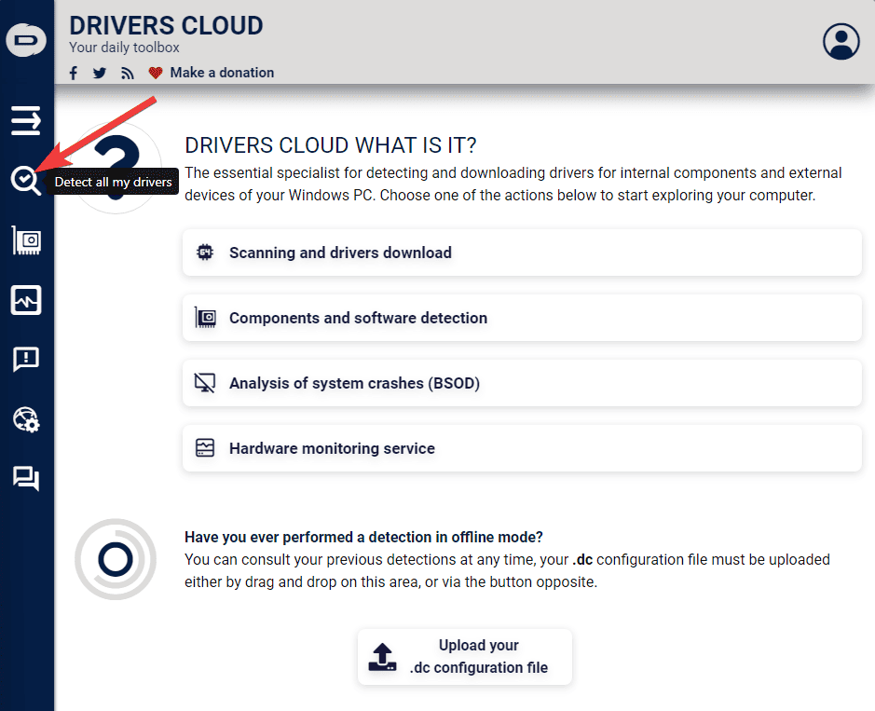The height and width of the screenshot is (711, 875).
Task: Select Components and software detection
Action: coord(523,318)
